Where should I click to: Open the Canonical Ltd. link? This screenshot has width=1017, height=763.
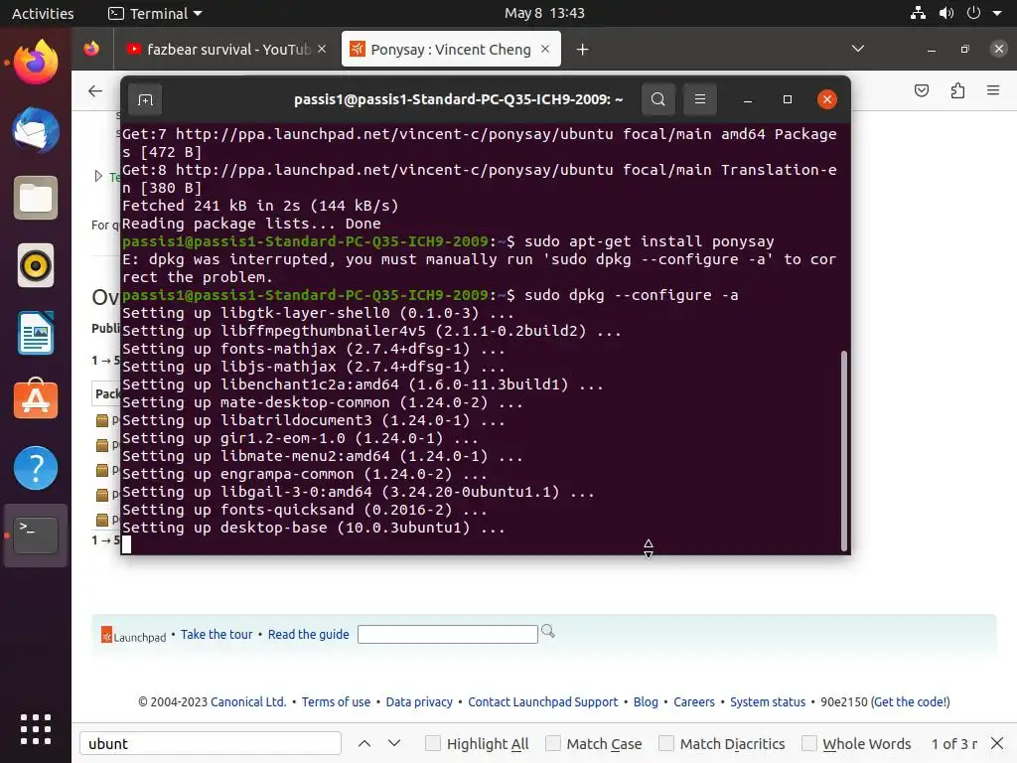[x=248, y=701]
